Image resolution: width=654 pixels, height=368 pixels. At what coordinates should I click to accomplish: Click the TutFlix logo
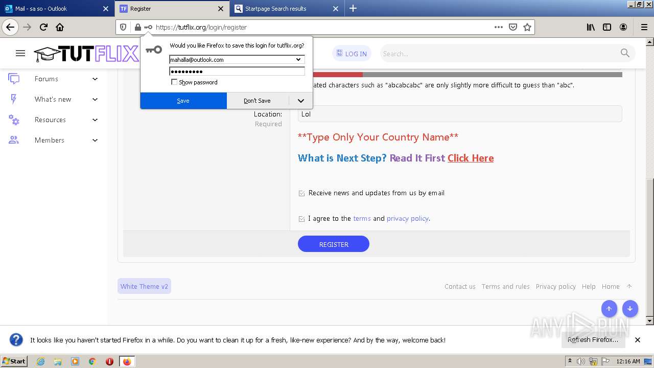tap(86, 54)
